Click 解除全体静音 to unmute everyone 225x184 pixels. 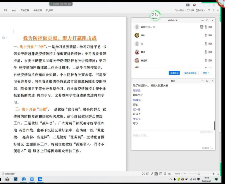(x=190, y=73)
